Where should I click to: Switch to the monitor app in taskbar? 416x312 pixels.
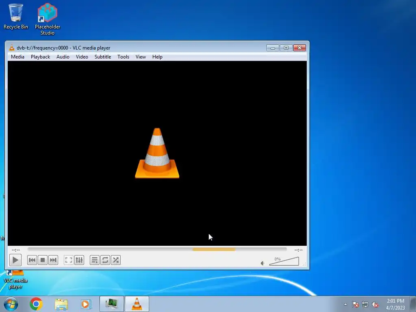pyautogui.click(x=111, y=304)
